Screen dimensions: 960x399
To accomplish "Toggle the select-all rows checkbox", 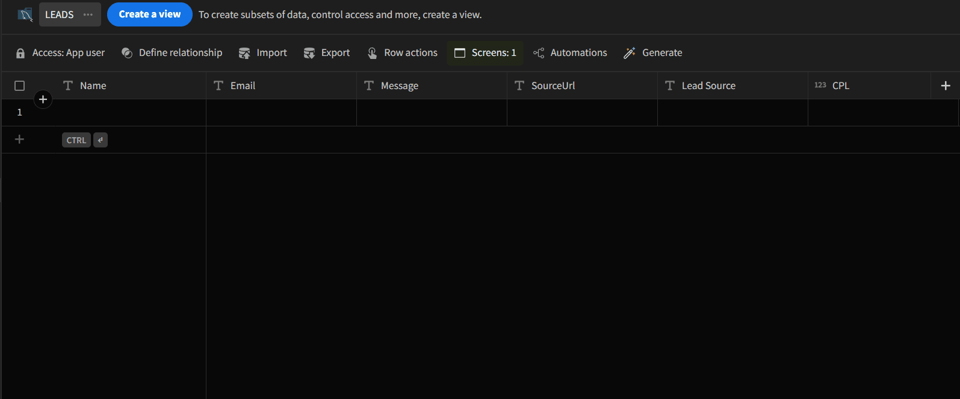I will (20, 85).
